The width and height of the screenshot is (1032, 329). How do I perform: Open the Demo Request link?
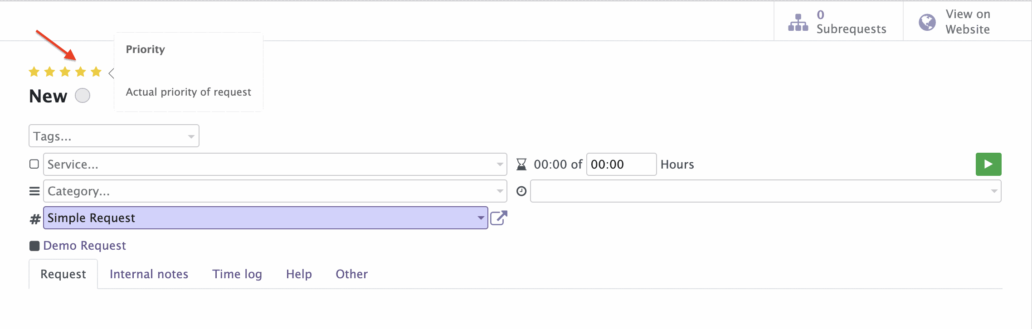tap(84, 246)
